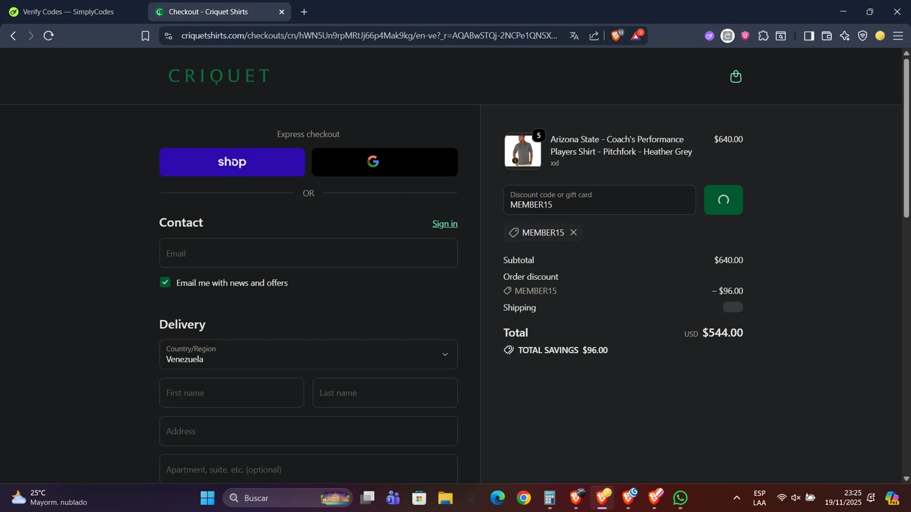Viewport: 911px width, 512px height.
Task: Pay with Google Pay button
Action: pos(384,162)
